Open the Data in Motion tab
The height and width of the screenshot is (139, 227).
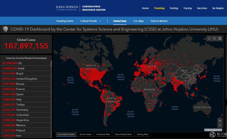coord(159,21)
